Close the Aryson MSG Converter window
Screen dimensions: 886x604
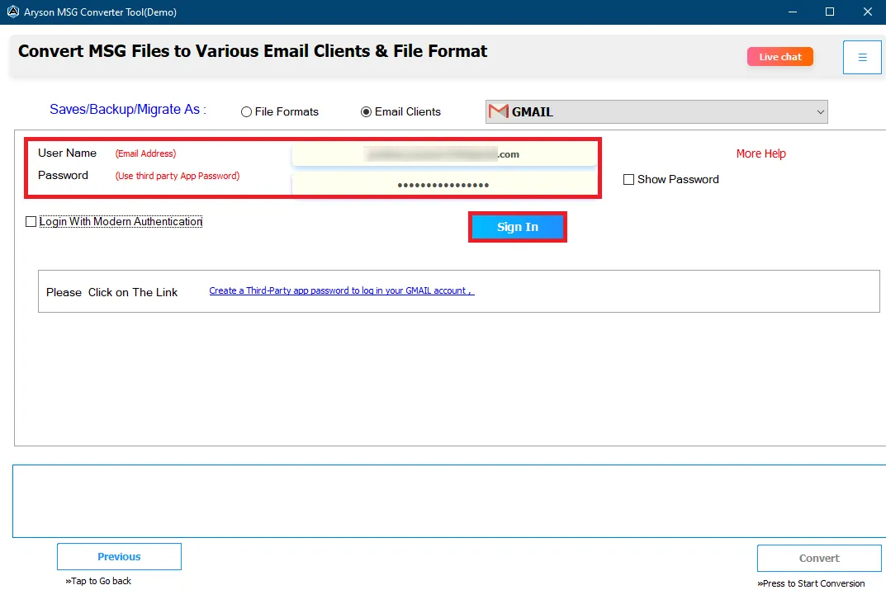coord(868,12)
